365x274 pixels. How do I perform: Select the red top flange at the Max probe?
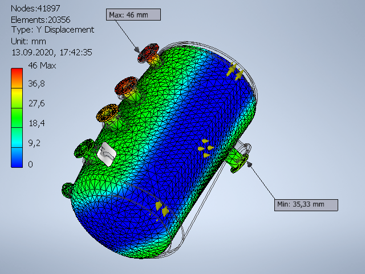[x=148, y=53]
